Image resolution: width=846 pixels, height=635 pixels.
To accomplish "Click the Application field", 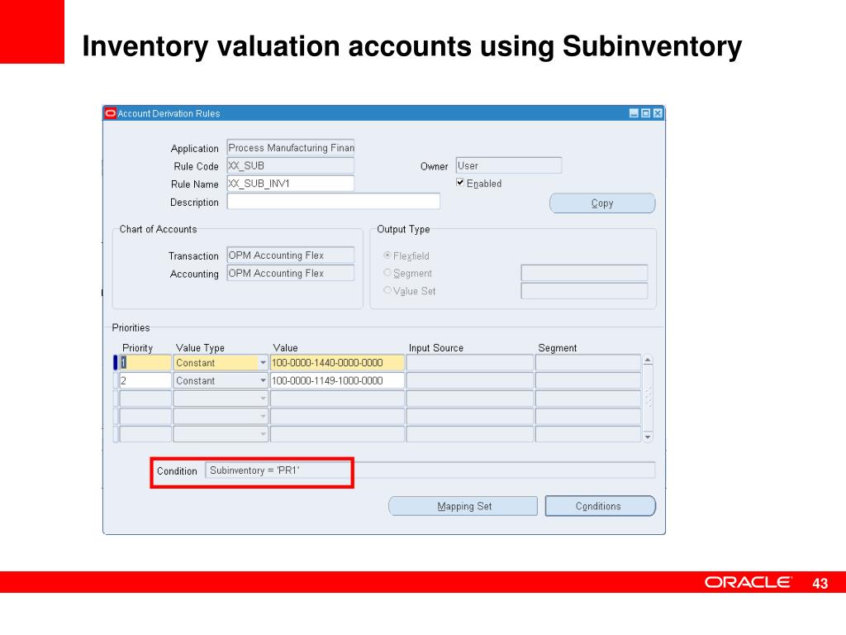I will pyautogui.click(x=290, y=148).
